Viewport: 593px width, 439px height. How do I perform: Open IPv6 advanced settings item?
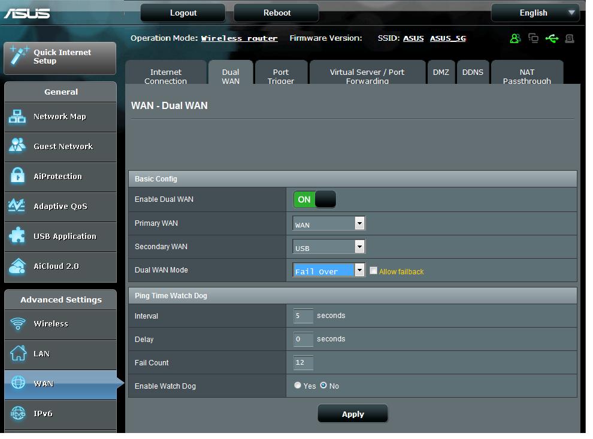[60, 414]
